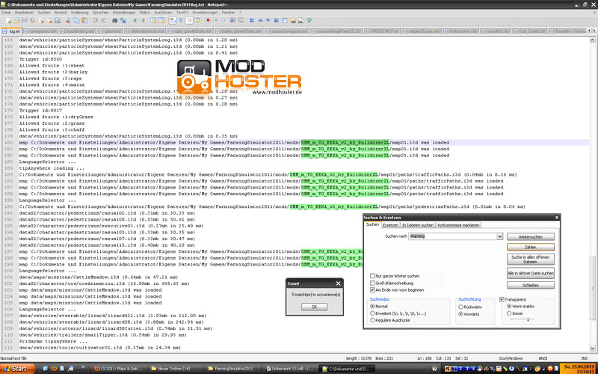Viewport: 598px width, 374px height.
Task: Click the stop macro recording icon
Action: (216, 21)
